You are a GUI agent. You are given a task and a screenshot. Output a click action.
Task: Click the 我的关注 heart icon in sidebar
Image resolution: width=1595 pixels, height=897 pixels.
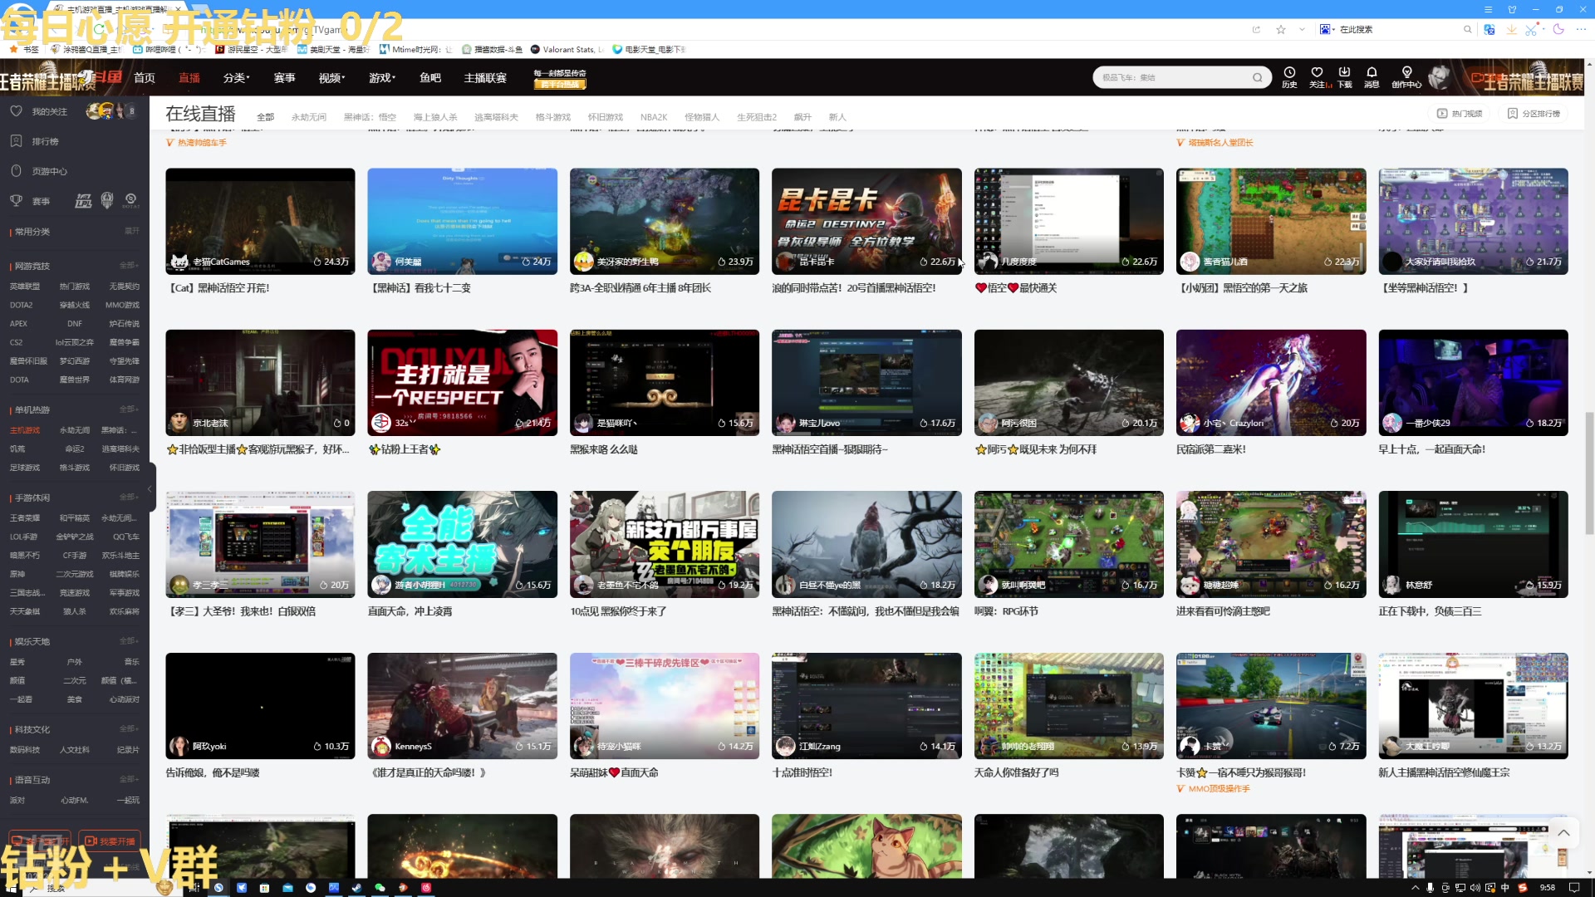[x=16, y=110]
